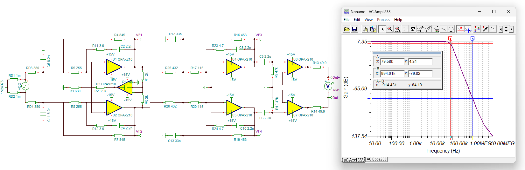Switch to the AC Bode233 tab
The image size is (525, 170).
click(x=376, y=159)
